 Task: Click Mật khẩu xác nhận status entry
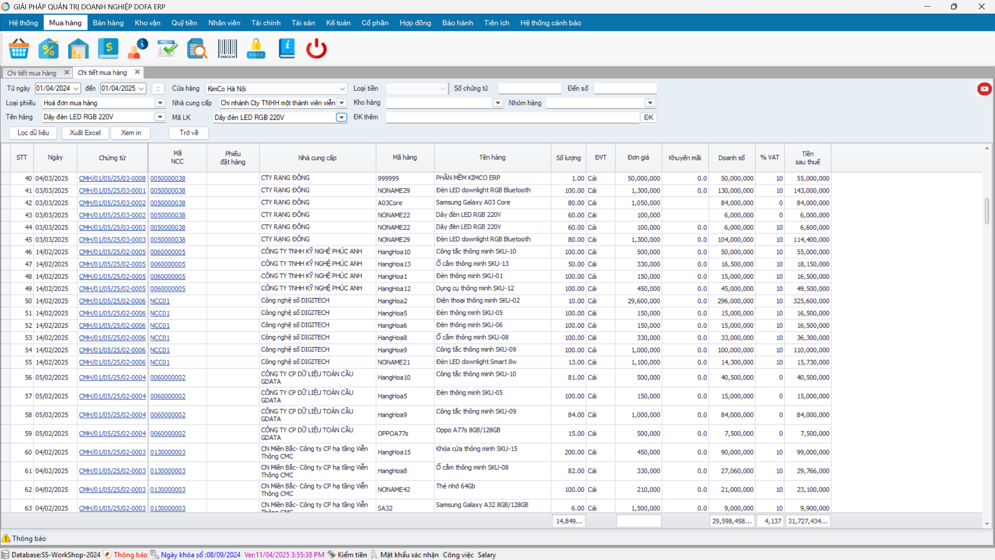[x=409, y=555]
